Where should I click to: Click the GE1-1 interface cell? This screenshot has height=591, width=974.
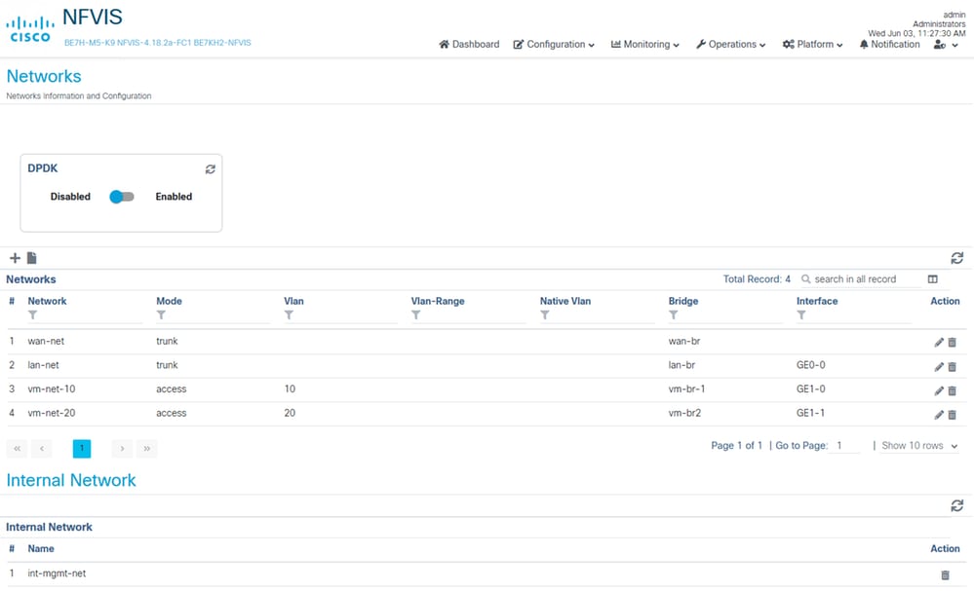[810, 413]
